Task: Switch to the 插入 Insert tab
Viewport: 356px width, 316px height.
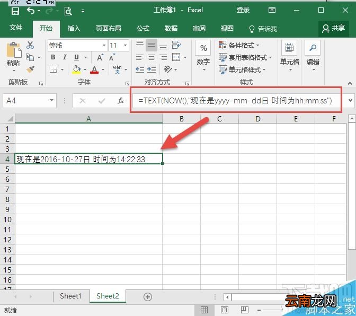Action: 74,29
